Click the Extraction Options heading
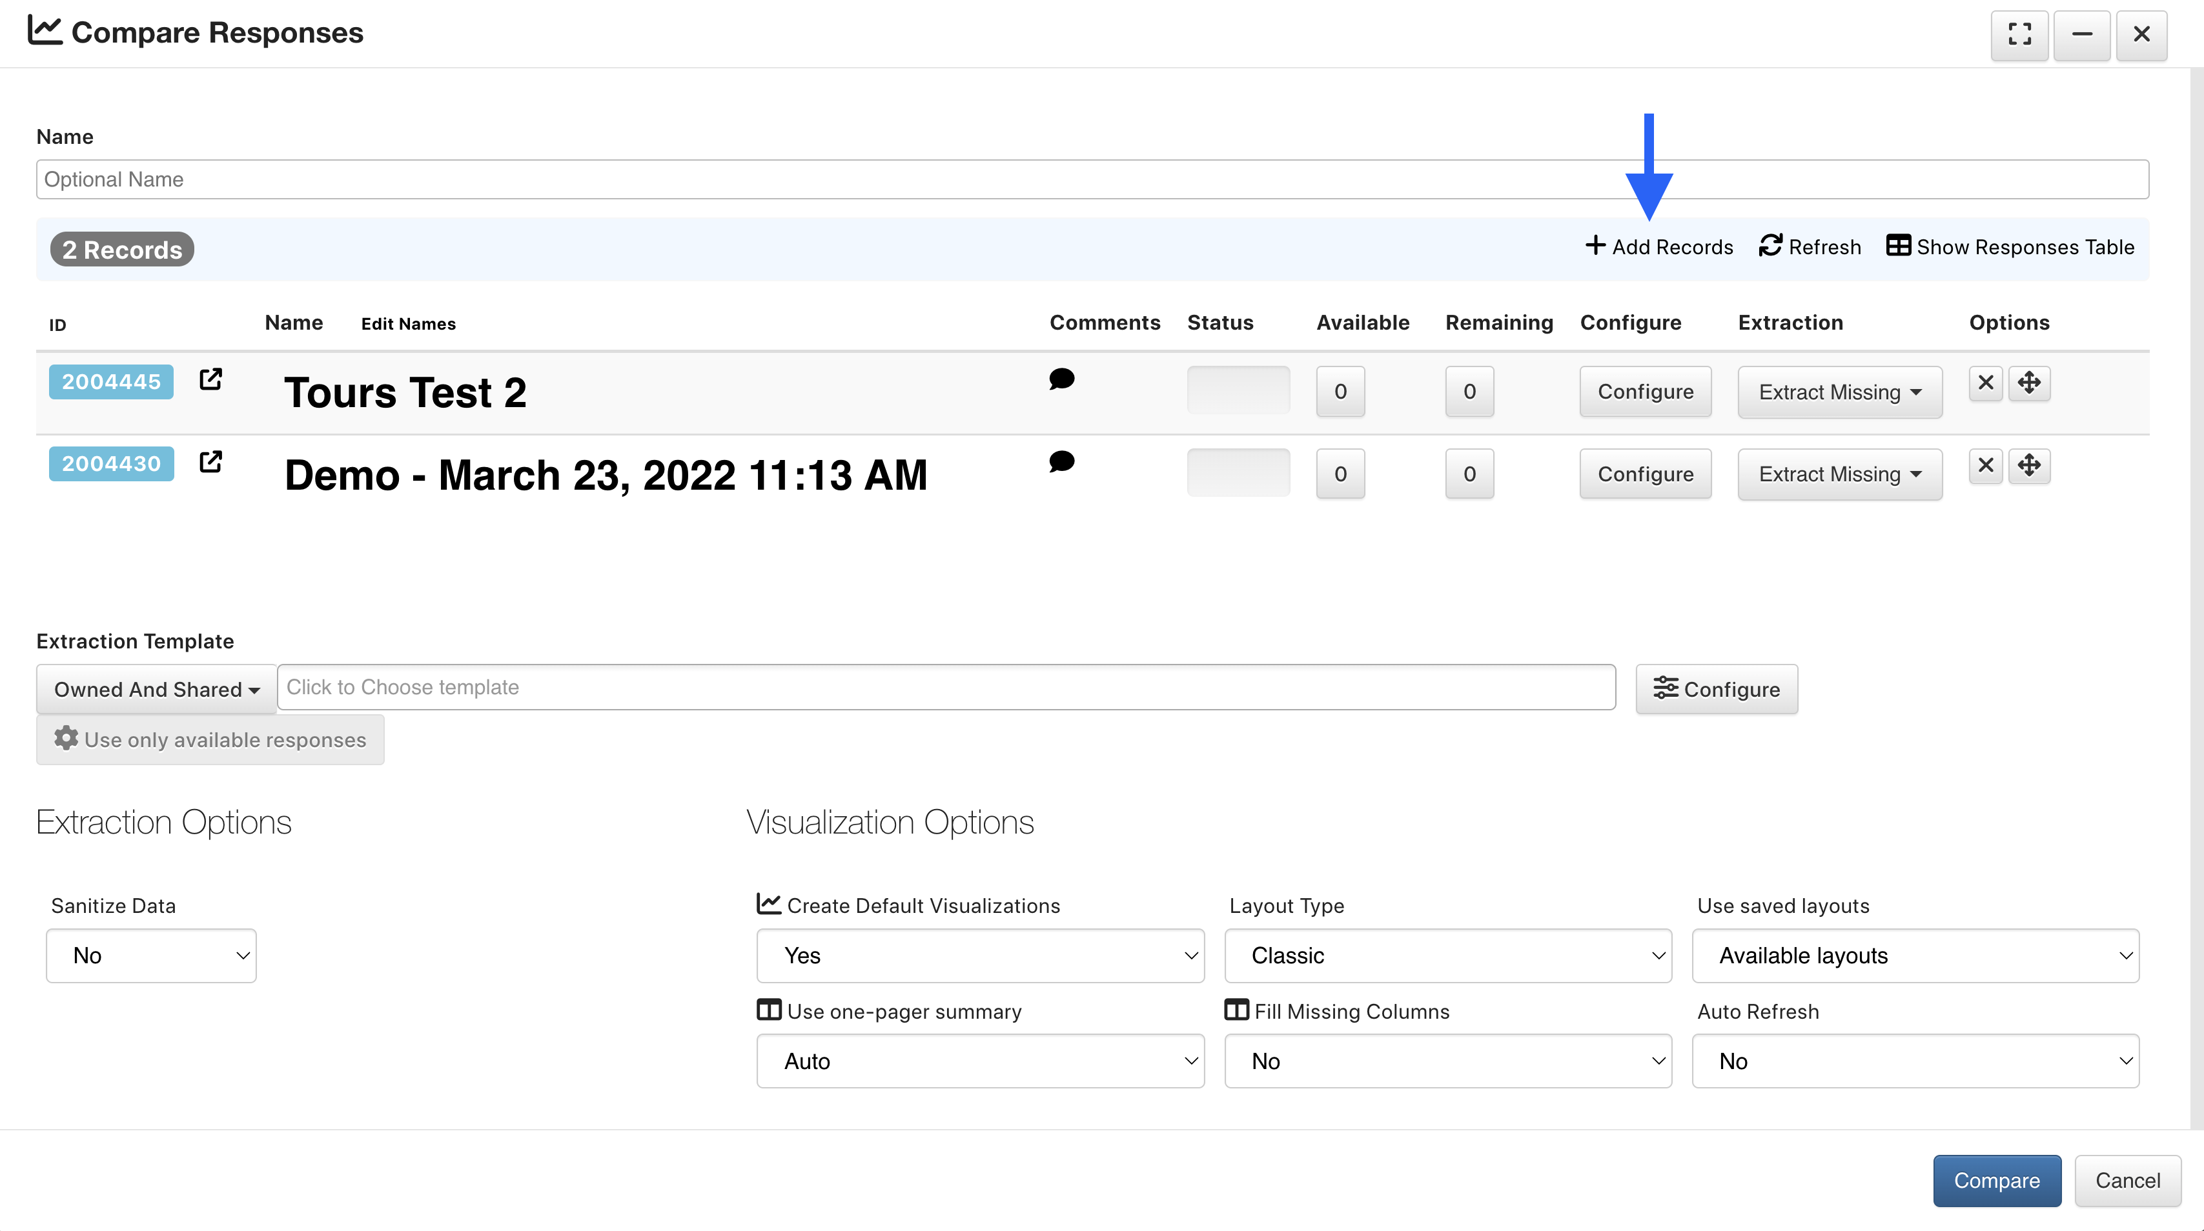 164,823
